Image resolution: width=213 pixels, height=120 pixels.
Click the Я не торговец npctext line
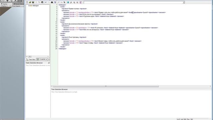(74, 37)
